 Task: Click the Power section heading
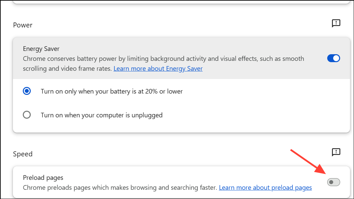click(x=23, y=25)
